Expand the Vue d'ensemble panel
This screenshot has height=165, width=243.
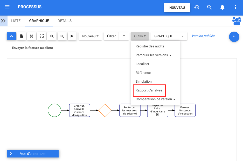point(11,154)
